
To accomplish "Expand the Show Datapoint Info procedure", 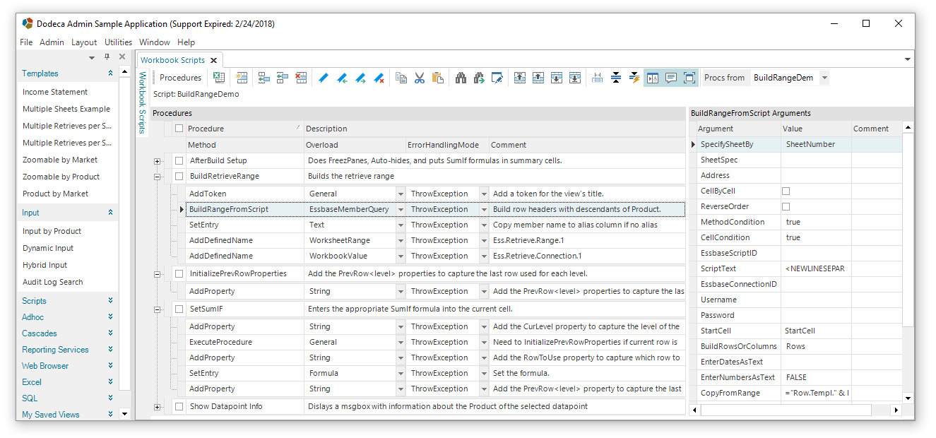I will pyautogui.click(x=157, y=407).
